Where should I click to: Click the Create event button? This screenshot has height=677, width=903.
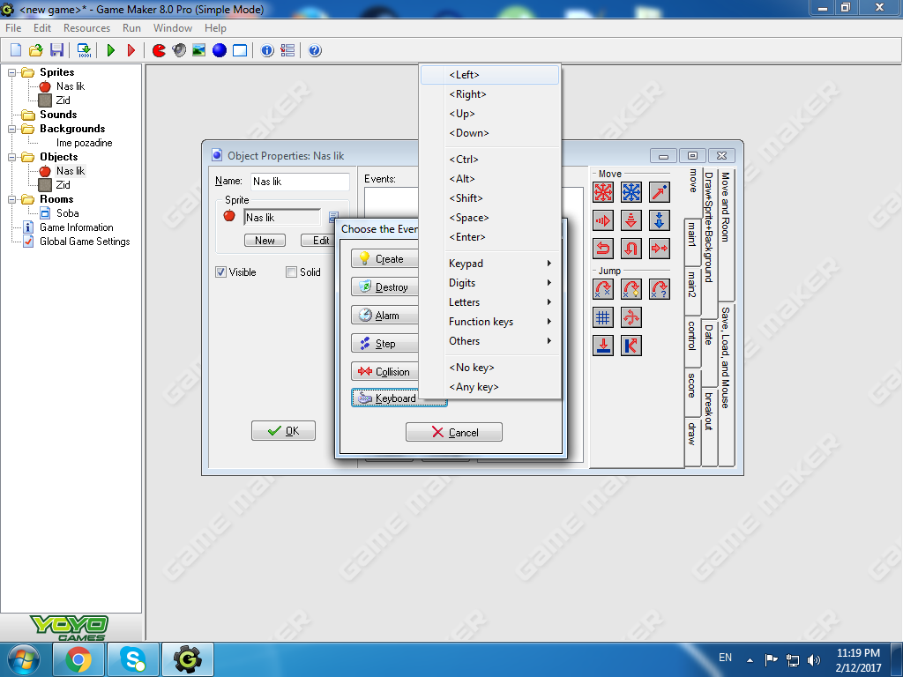(x=384, y=259)
